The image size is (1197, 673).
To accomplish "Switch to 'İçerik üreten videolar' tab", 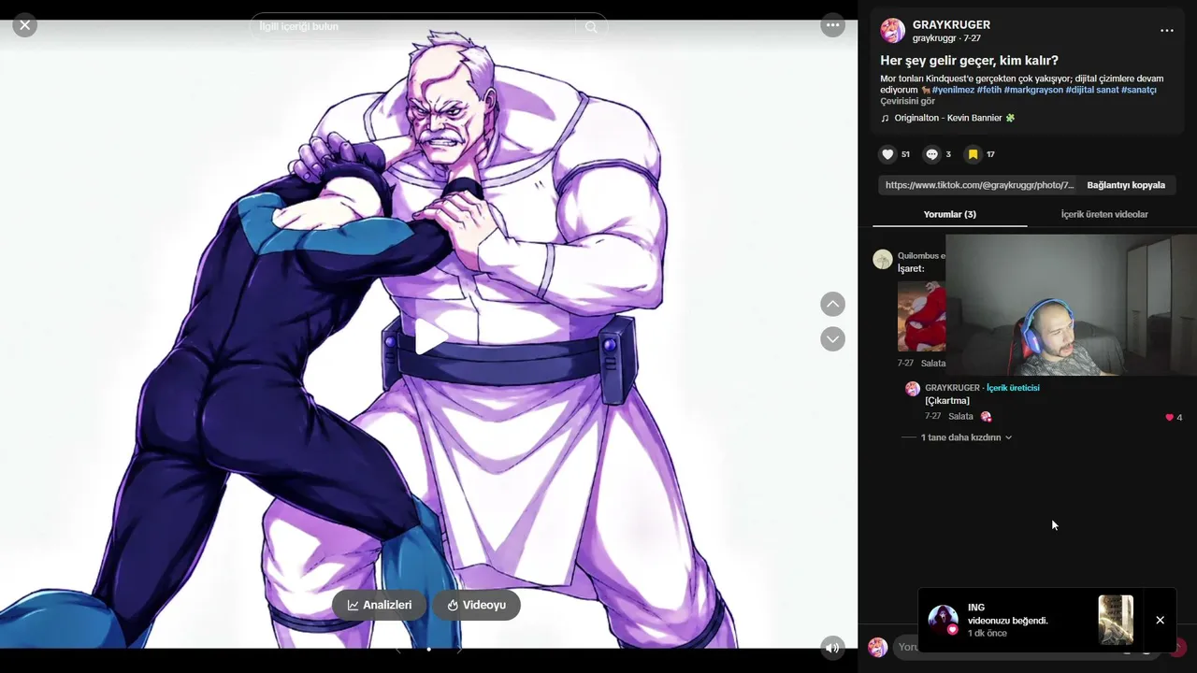I will [1104, 215].
